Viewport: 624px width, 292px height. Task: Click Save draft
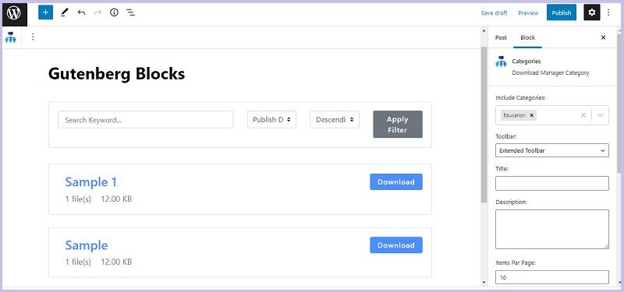click(x=494, y=13)
